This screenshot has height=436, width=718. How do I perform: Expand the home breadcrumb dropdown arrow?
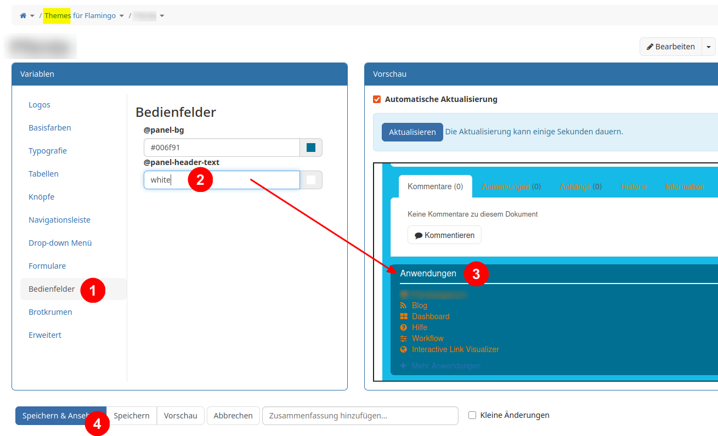tap(32, 16)
